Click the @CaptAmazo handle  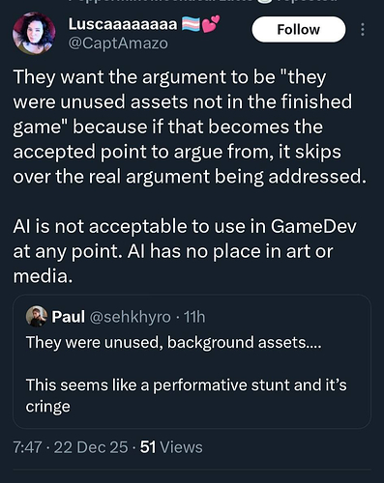coord(118,43)
